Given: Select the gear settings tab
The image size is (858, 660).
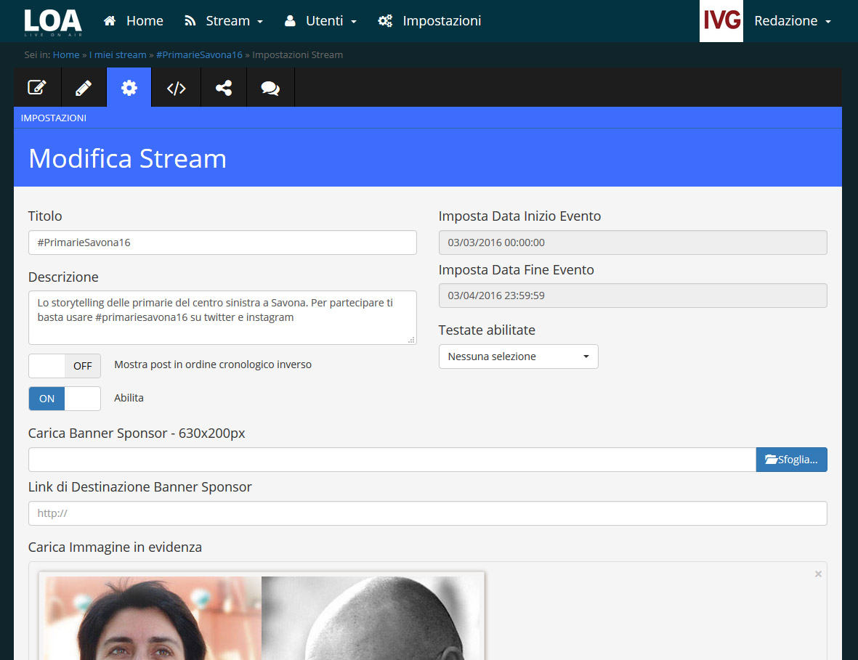Looking at the screenshot, I should click(129, 87).
